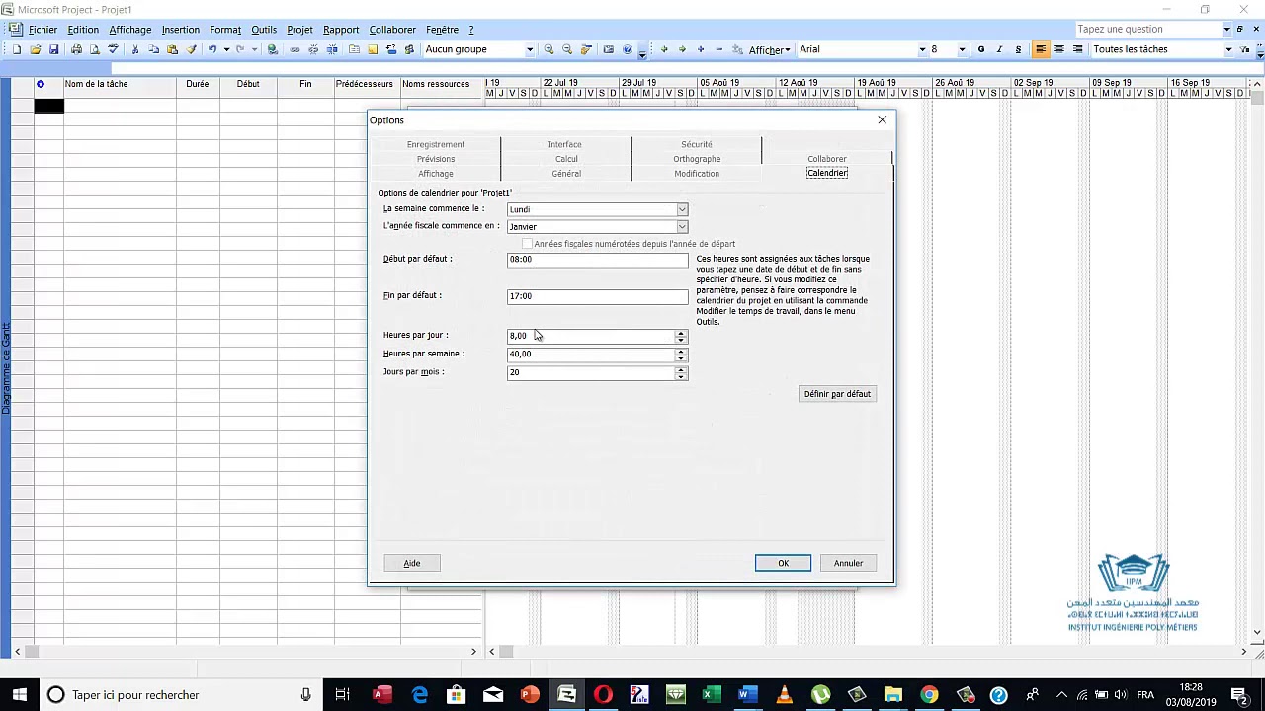This screenshot has height=711, width=1265.
Task: Open Google Chrome from the taskbar
Action: pos(929,695)
